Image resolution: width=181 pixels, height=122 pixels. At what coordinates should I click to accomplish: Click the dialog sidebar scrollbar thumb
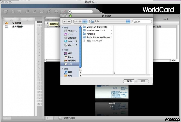click(80, 47)
